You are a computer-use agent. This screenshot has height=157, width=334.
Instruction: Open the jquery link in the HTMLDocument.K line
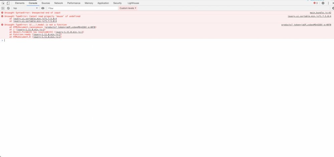47,37
